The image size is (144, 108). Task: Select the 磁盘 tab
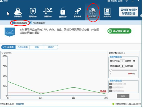point(37,47)
